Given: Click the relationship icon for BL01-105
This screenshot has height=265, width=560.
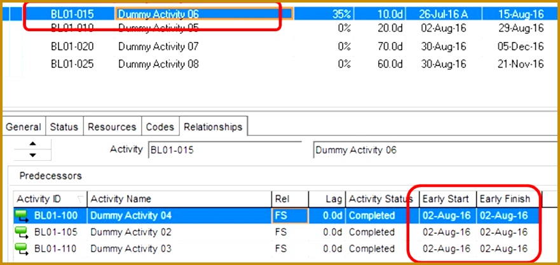Looking at the screenshot, I should tap(22, 233).
